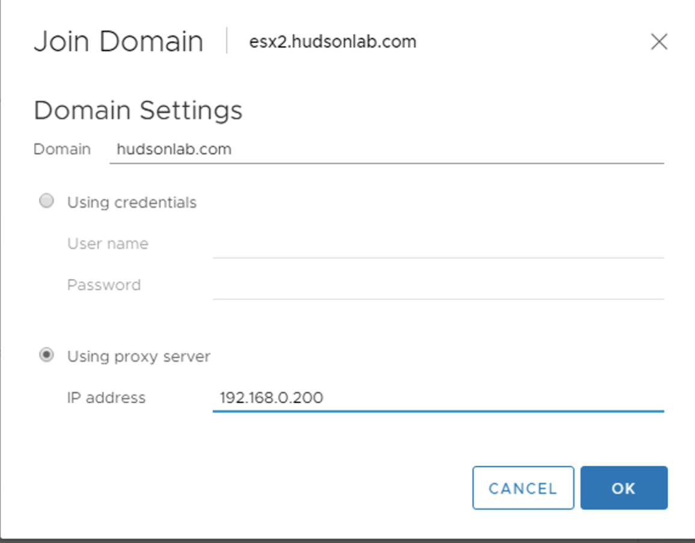
Task: Click the Domain field containing hudsonlab.com
Action: tap(387, 150)
